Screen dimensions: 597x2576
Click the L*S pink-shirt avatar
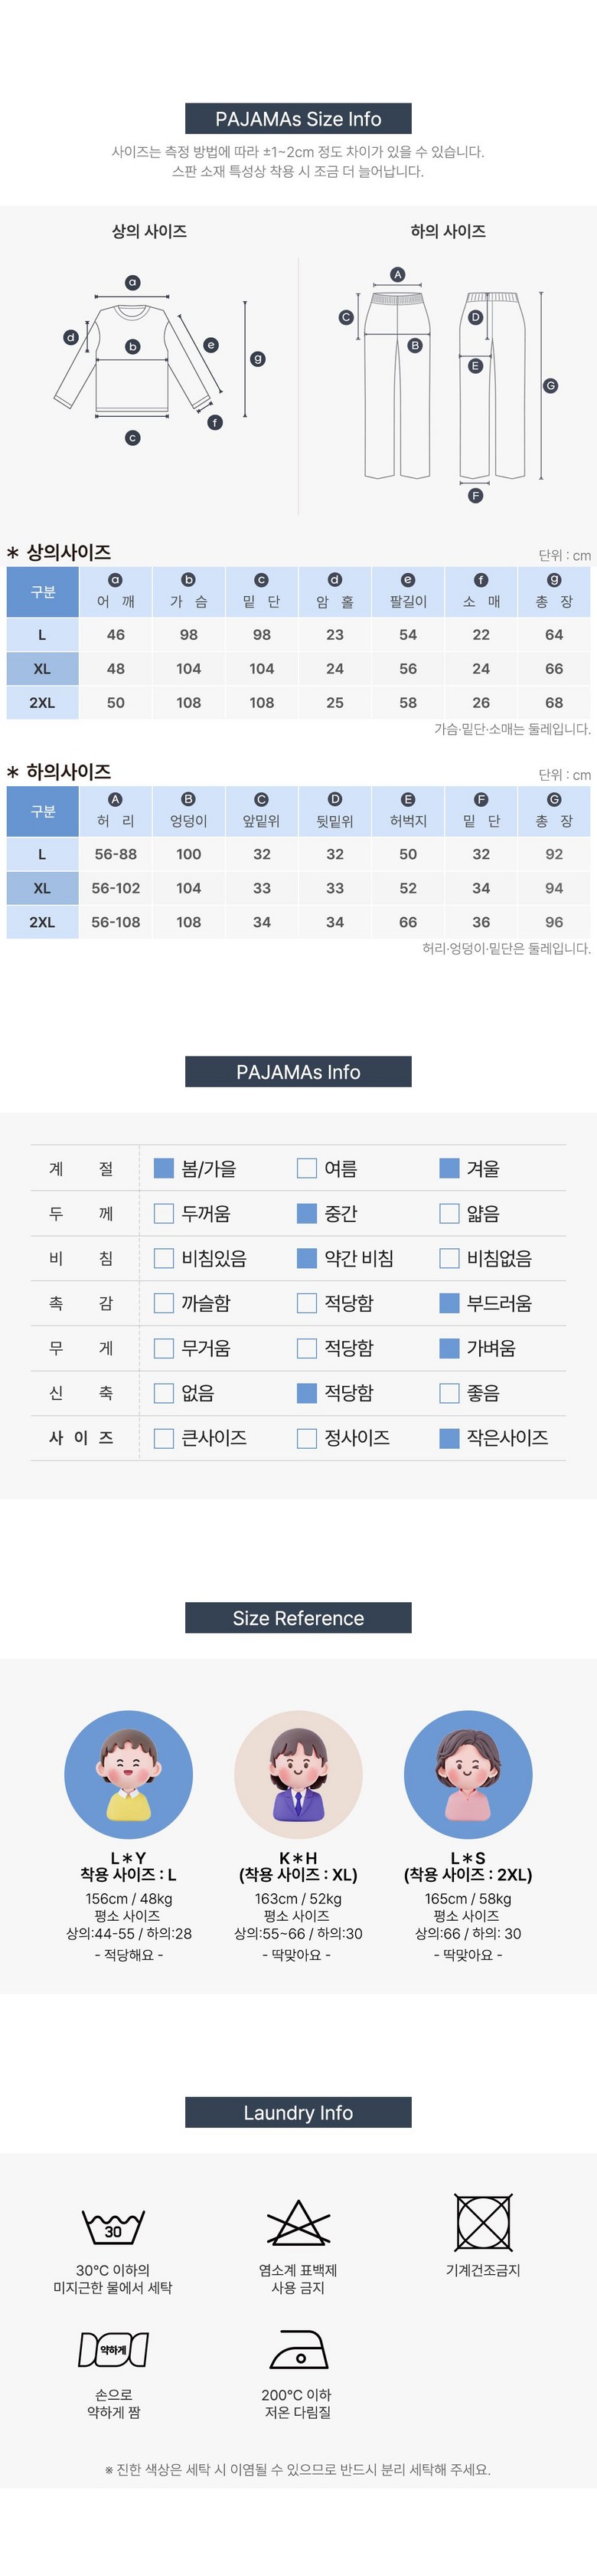[467, 1774]
